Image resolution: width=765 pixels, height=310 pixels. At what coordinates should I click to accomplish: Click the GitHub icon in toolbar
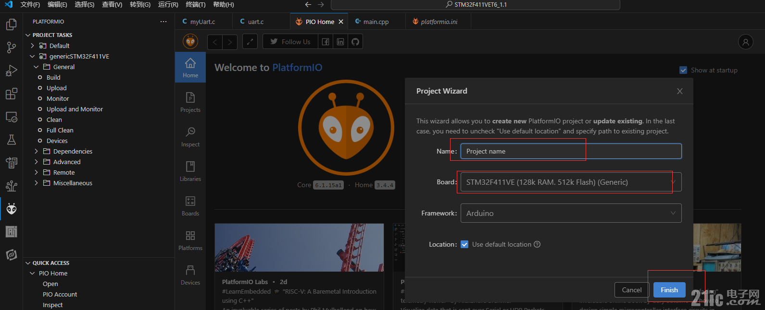[355, 42]
